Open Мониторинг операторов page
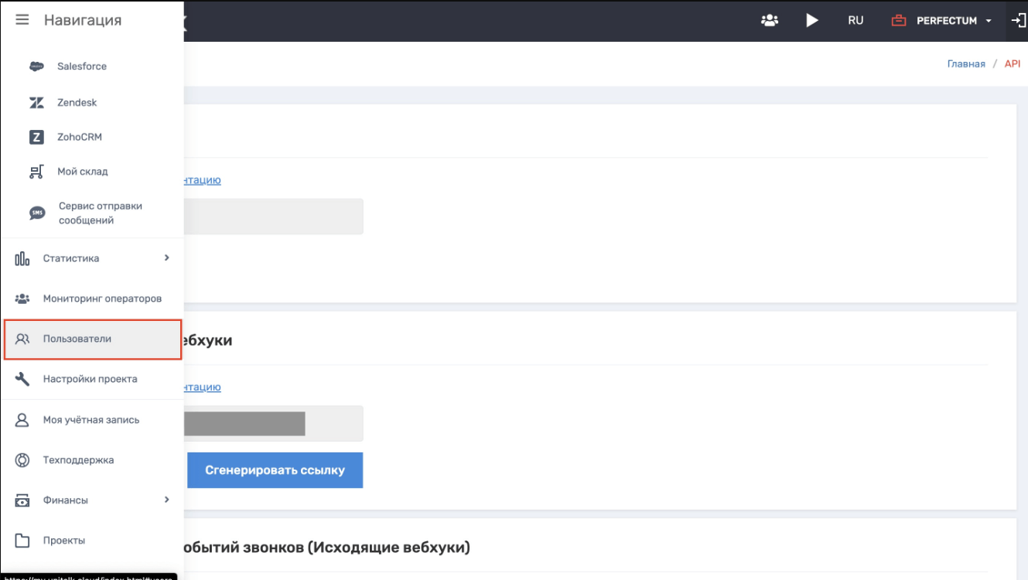This screenshot has width=1028, height=580. tap(102, 299)
